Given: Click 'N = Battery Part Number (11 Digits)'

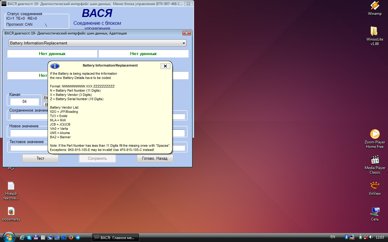Looking at the screenshot, I should click(x=75, y=90).
